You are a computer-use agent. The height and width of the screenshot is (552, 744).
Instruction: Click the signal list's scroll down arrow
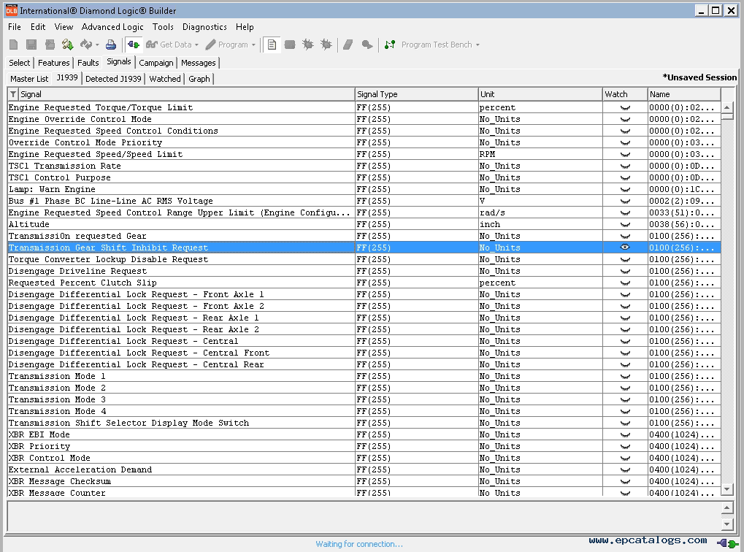[x=726, y=489]
